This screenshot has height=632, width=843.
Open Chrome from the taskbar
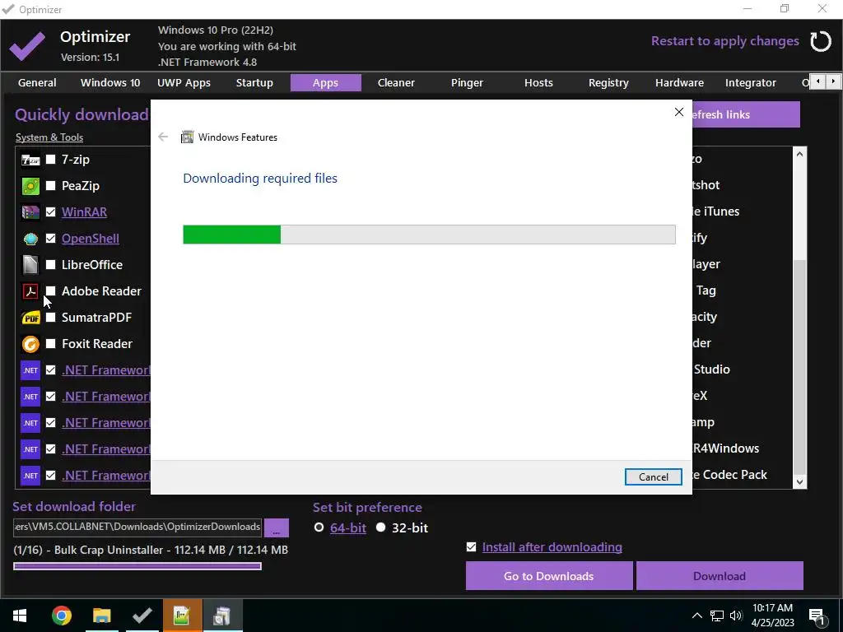61,616
